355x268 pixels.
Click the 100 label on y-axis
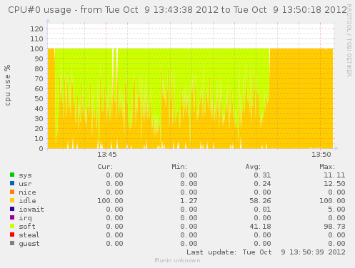click(36, 49)
